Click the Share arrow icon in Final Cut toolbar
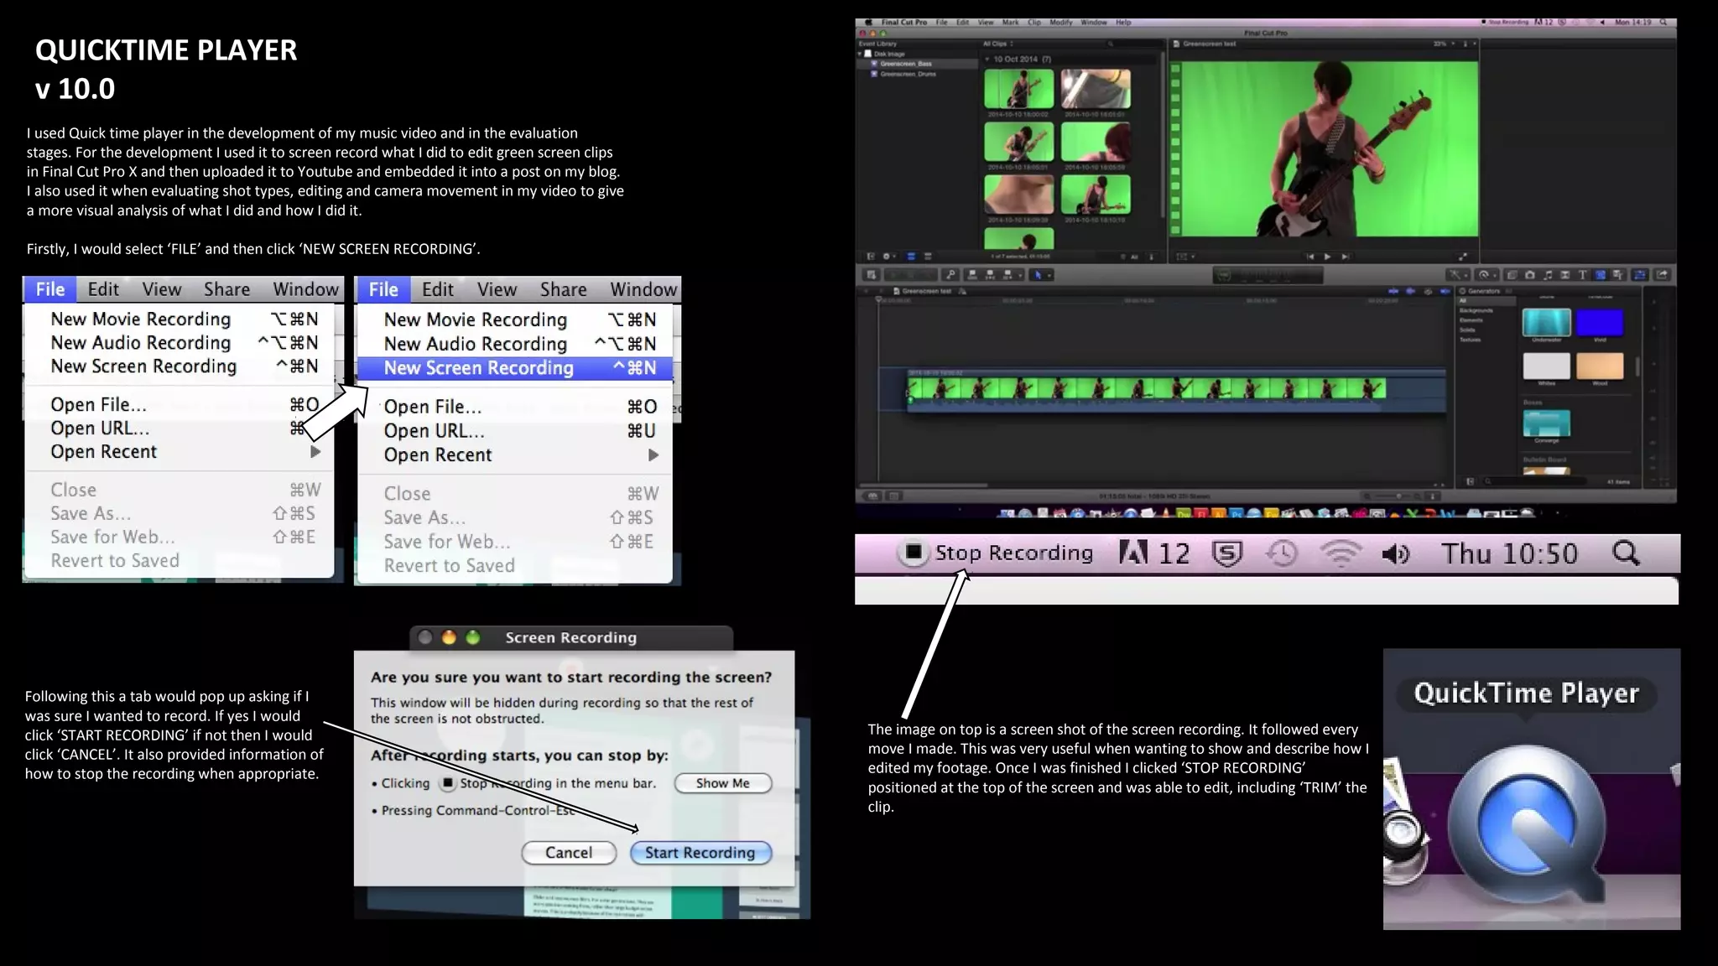1718x966 pixels. (x=1662, y=274)
